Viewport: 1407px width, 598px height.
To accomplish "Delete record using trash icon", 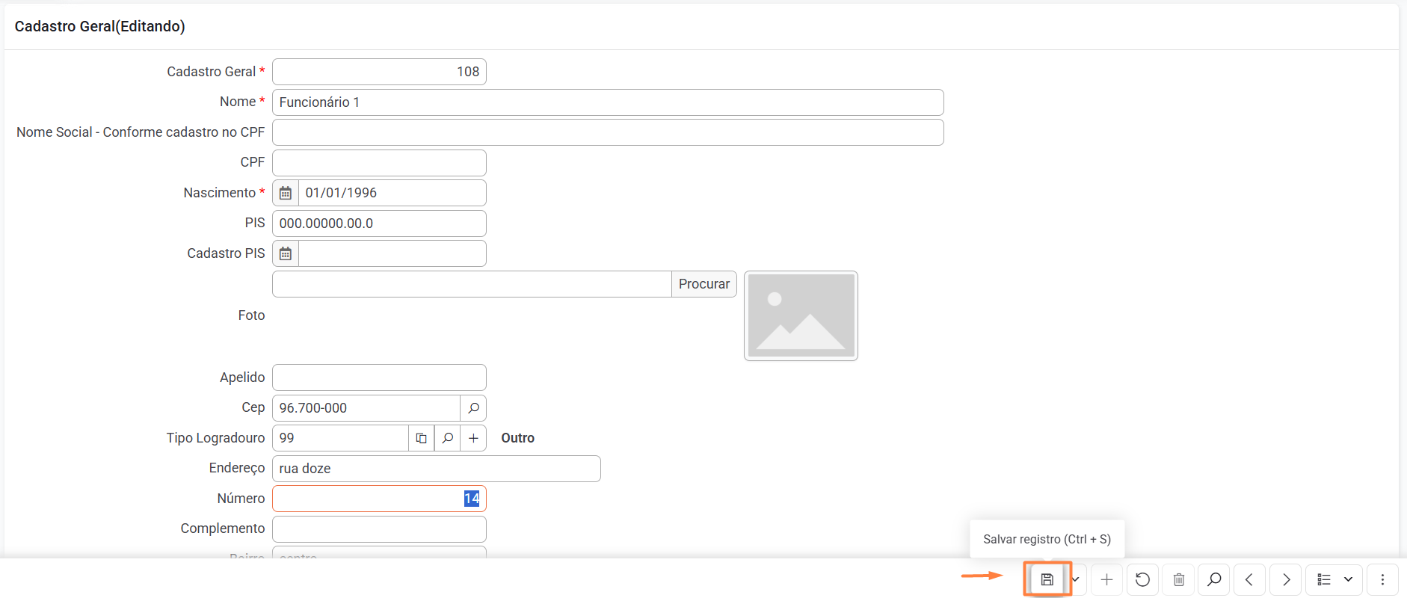I will [x=1179, y=579].
